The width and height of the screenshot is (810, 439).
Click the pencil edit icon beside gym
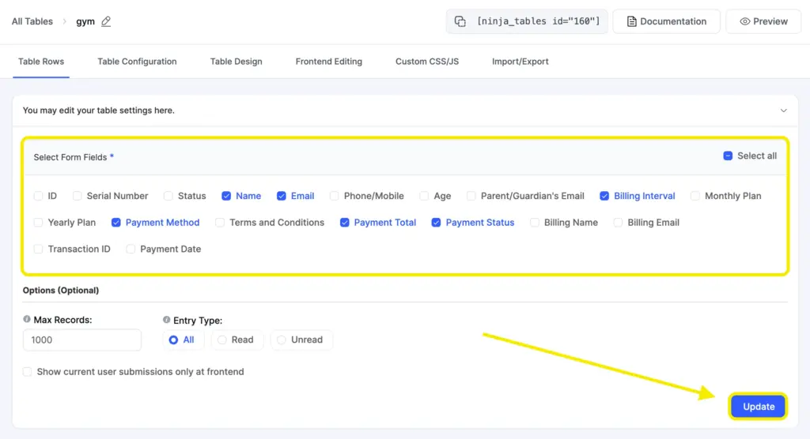tap(106, 21)
